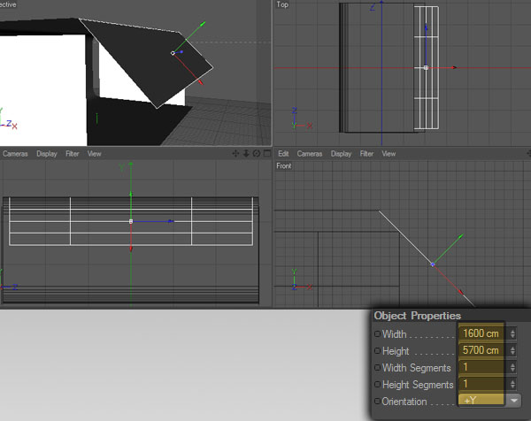
Task: Open Cameras menu in the Front viewport
Action: (x=310, y=154)
